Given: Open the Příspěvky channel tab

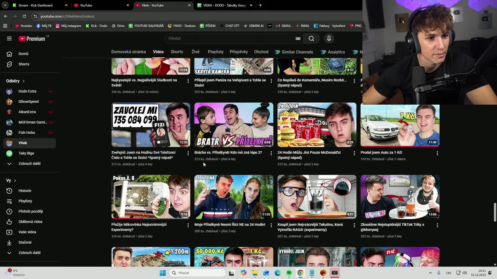Looking at the screenshot, I should (x=239, y=52).
